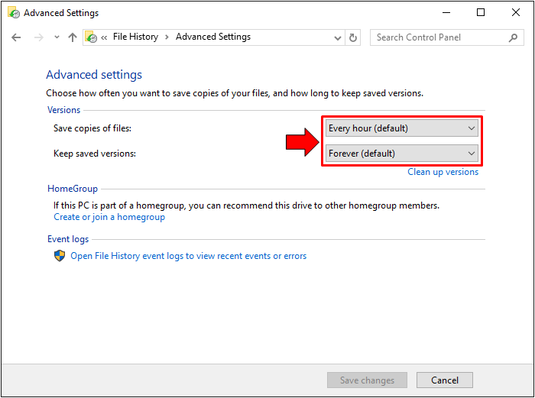Viewport: 535px width, 398px height.
Task: Open 'Create or join a homegroup' link
Action: [109, 218]
